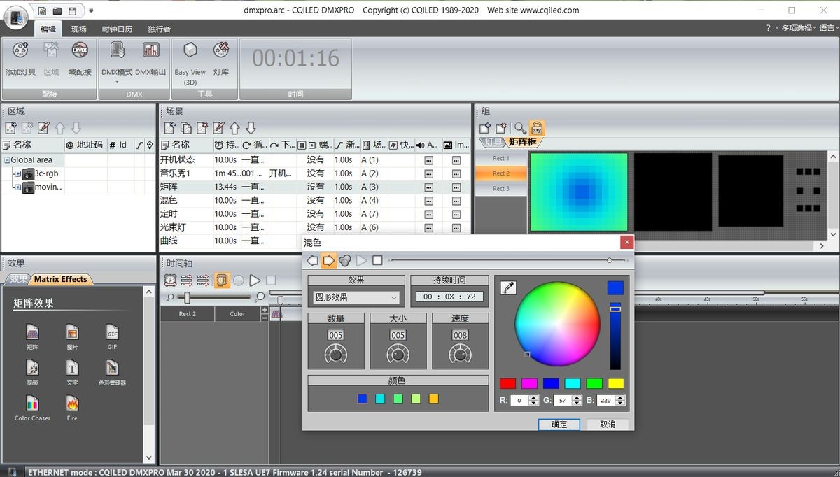Select the red preset color swatch
Screen dimensions: 840x477
507,383
